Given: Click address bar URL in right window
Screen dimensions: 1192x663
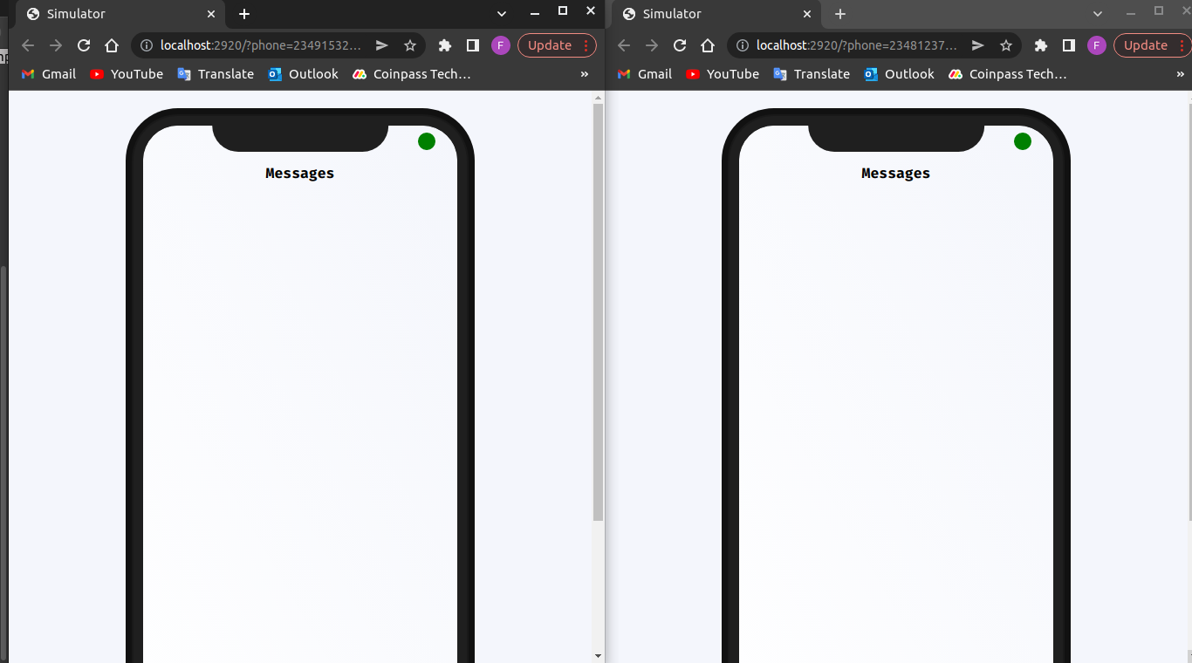Looking at the screenshot, I should (x=856, y=45).
